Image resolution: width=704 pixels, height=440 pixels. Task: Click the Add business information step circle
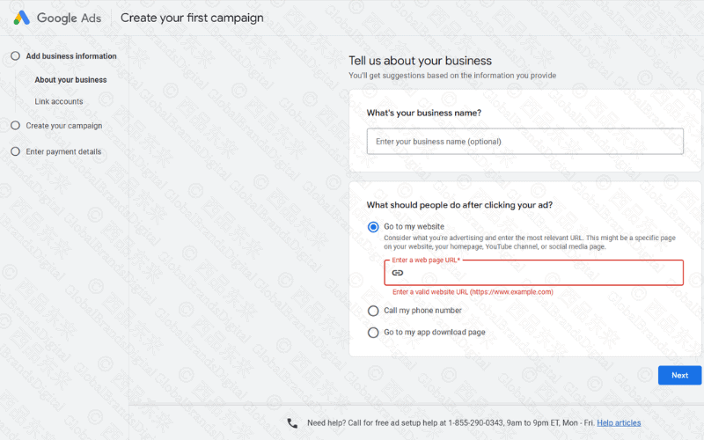tap(15, 56)
